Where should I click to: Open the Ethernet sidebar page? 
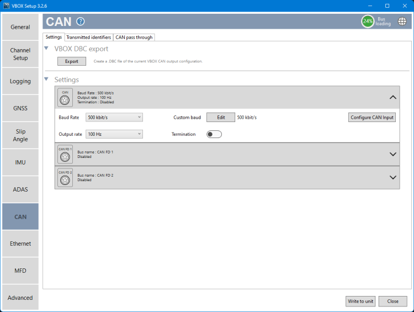coord(20,244)
